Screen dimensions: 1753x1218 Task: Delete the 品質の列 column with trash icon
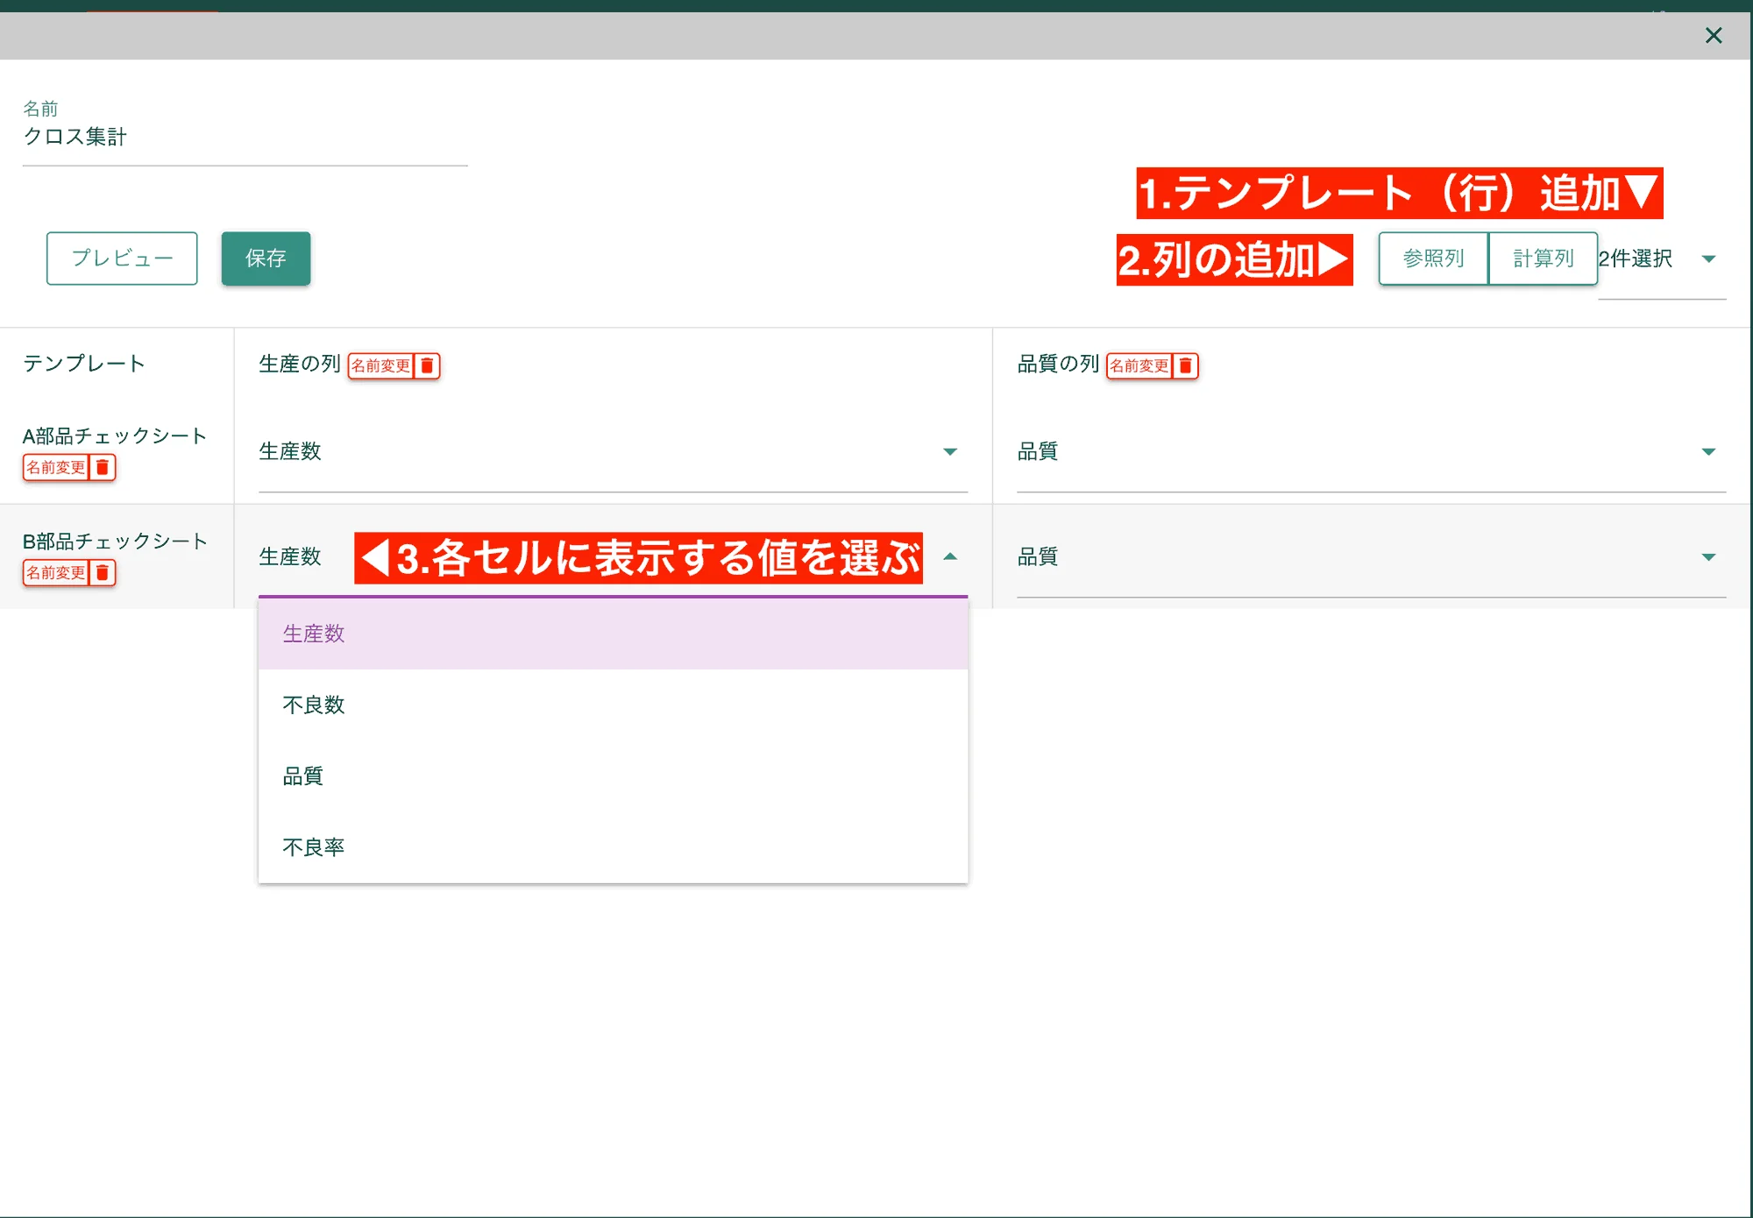point(1185,366)
